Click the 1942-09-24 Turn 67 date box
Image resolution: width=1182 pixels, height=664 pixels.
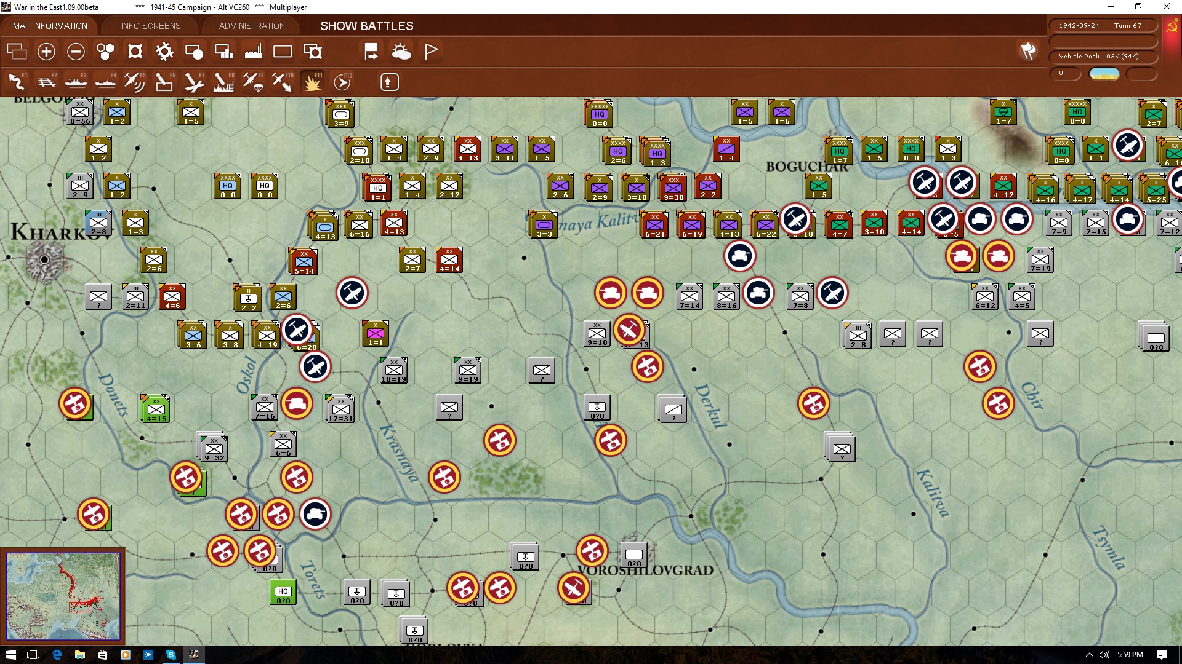[1103, 26]
